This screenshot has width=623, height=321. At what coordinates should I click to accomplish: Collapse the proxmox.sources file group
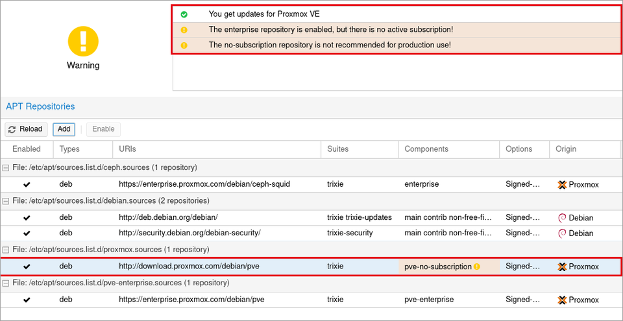point(6,250)
